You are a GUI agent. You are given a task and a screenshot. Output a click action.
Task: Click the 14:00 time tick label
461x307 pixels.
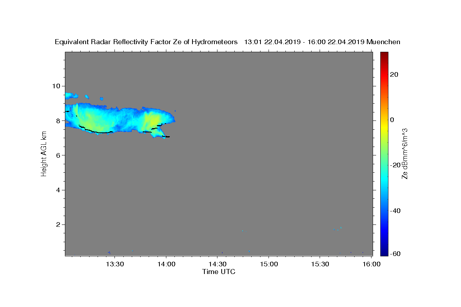pyautogui.click(x=166, y=264)
